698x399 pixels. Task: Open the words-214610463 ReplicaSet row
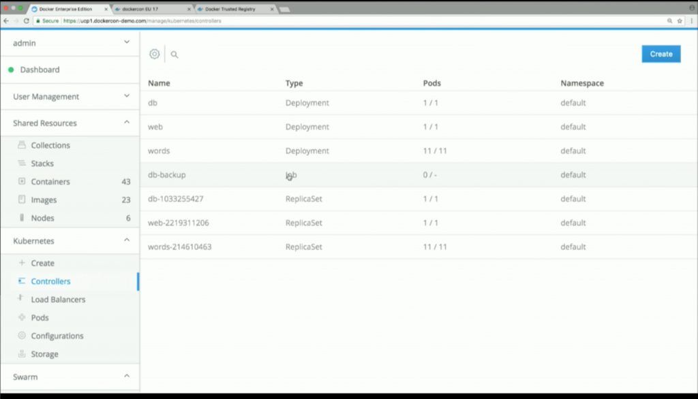pos(419,247)
